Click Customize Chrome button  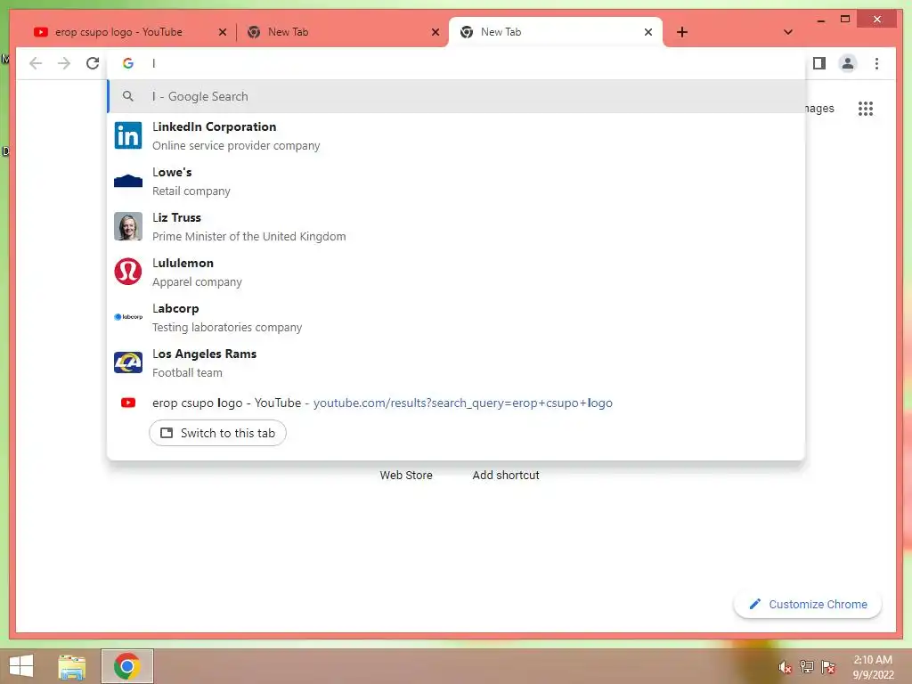pos(808,605)
